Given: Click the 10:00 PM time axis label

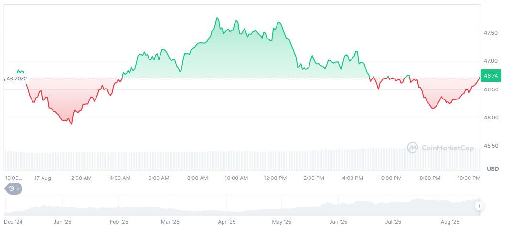Looking at the screenshot, I should click(469, 178).
